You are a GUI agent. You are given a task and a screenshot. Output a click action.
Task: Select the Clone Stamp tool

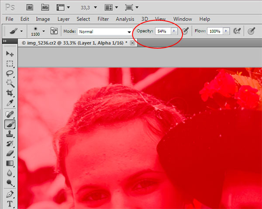coord(10,134)
